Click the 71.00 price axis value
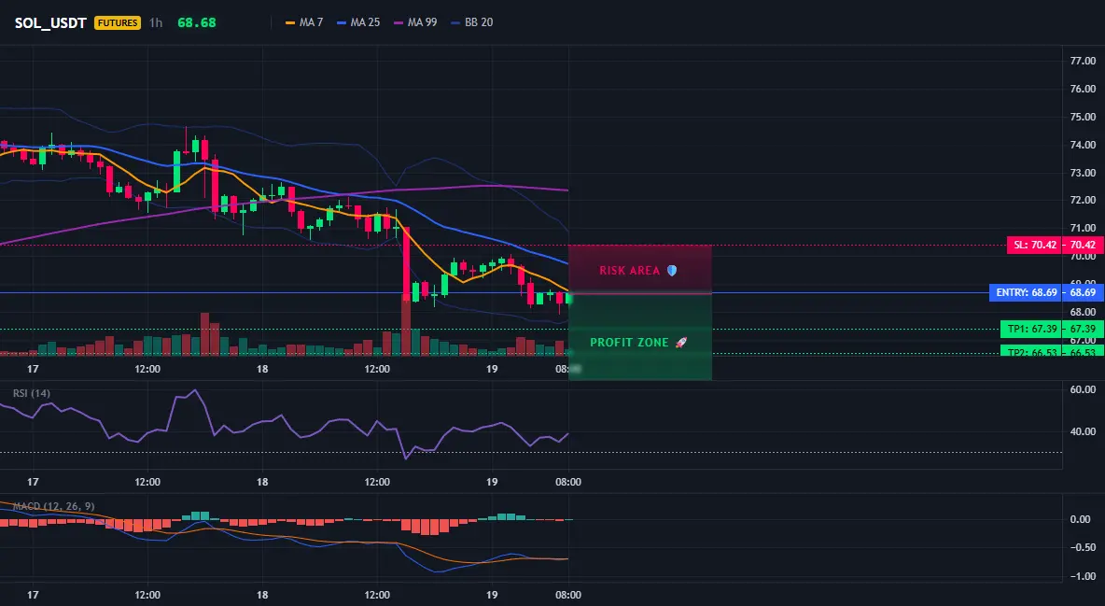 pos(1083,229)
